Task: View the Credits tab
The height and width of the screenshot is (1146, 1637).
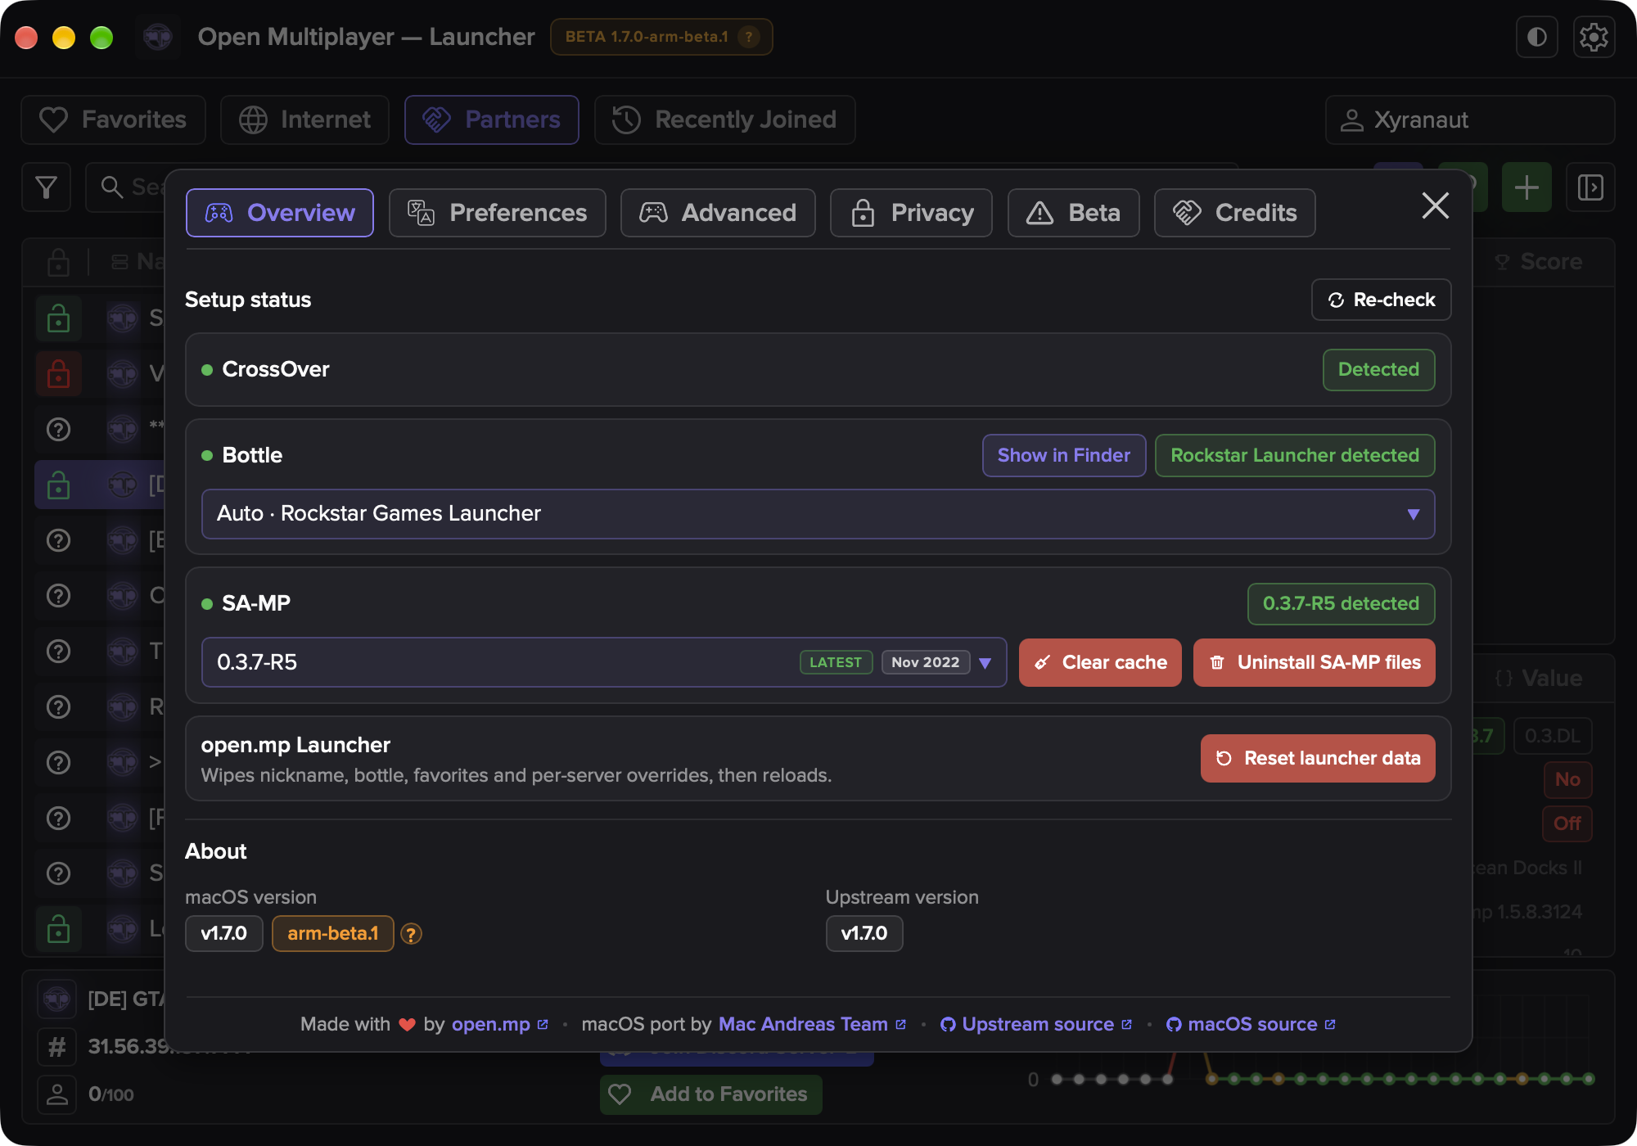Action: click(1235, 213)
